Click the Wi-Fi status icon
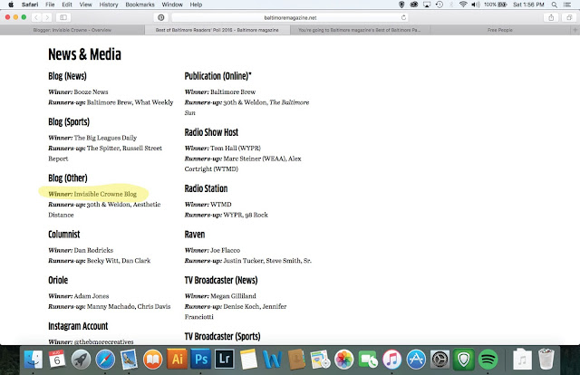Screen dimensions: 580x375 (x=463, y=5)
